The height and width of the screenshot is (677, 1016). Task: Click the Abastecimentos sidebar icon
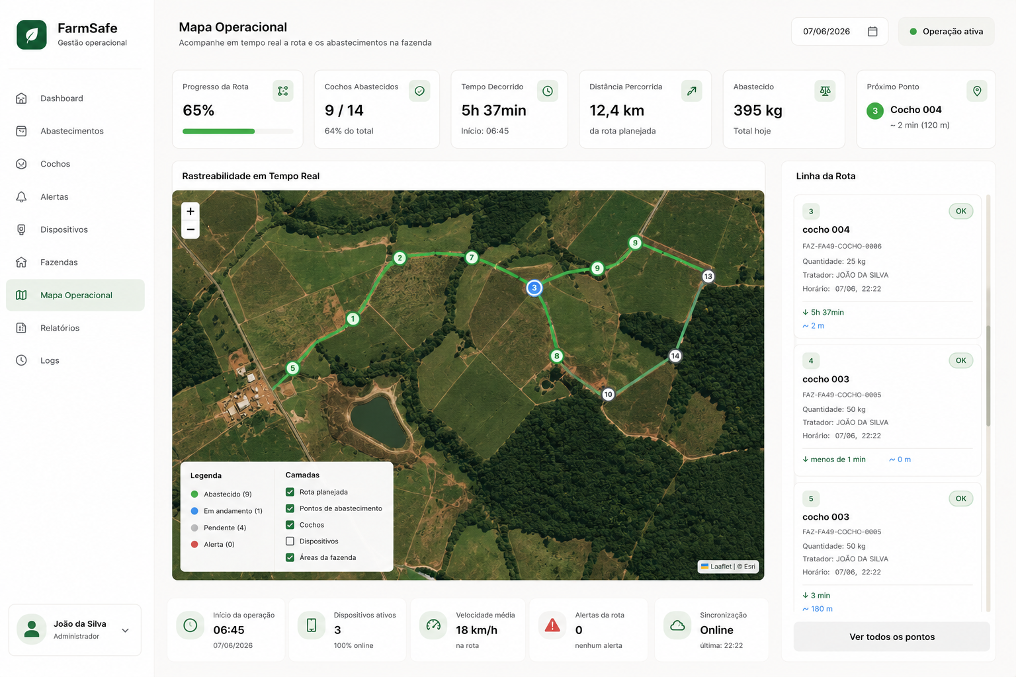point(21,131)
